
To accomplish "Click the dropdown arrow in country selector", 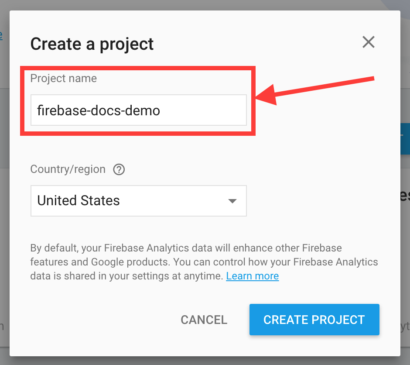I will [232, 201].
